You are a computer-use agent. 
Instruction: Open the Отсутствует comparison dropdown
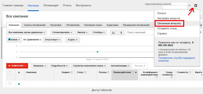point(52,40)
